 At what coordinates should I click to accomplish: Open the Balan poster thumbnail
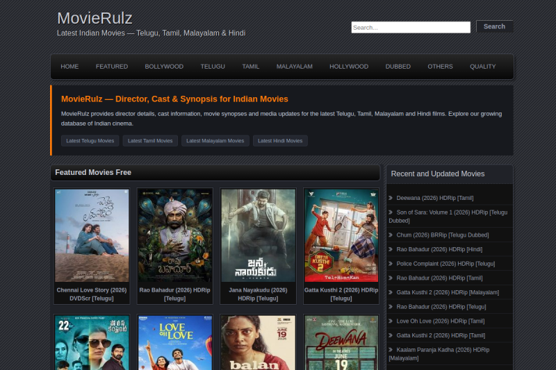(x=258, y=343)
